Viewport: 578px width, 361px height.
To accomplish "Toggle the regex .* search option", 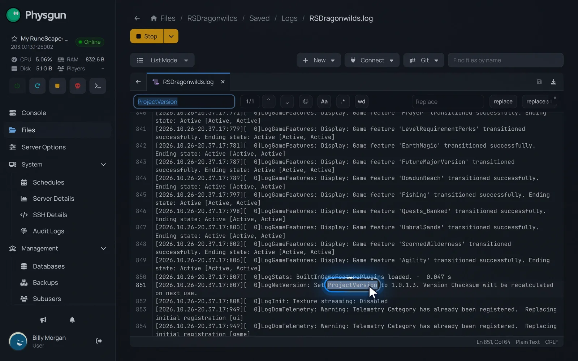I will 343,101.
